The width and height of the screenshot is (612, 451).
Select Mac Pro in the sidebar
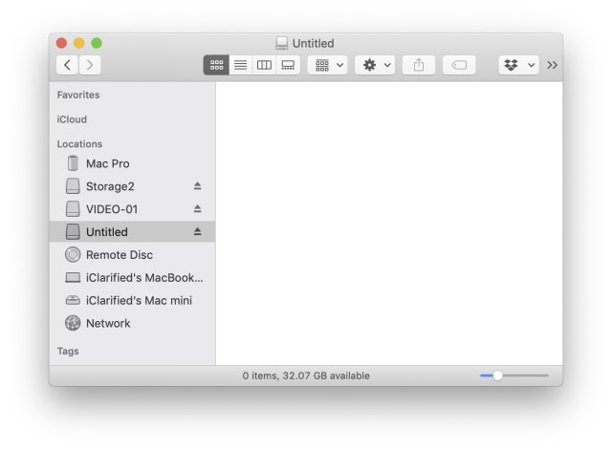pos(132,163)
